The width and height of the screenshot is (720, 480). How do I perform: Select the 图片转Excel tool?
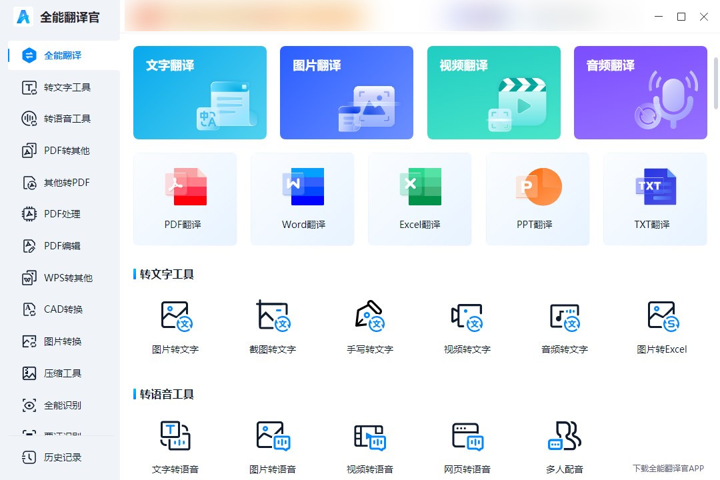point(661,325)
